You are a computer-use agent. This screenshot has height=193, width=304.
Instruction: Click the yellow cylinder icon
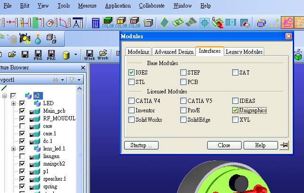(x=66, y=55)
